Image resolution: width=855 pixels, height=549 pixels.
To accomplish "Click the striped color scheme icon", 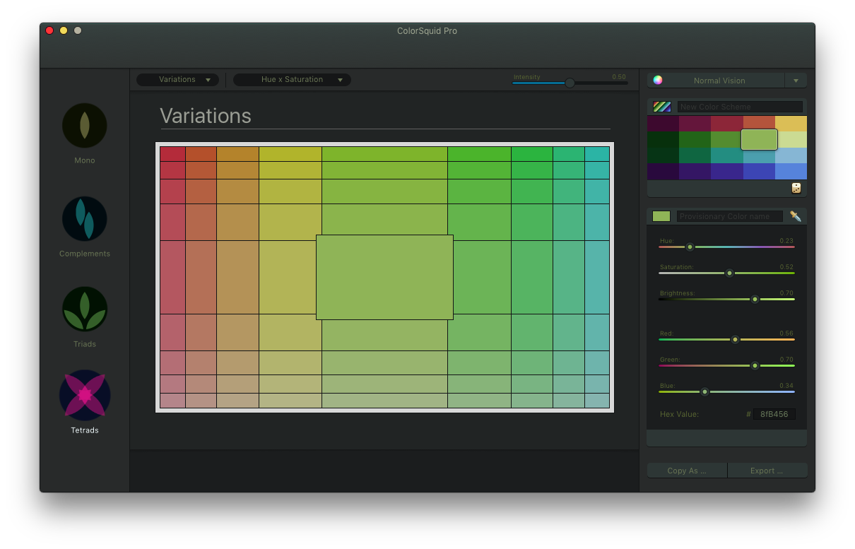I will pos(662,107).
